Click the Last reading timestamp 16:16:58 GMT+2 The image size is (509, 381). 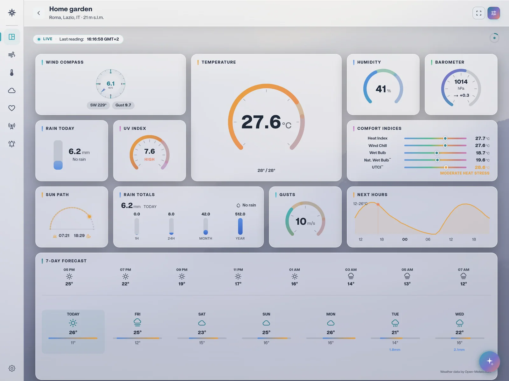[x=103, y=39]
